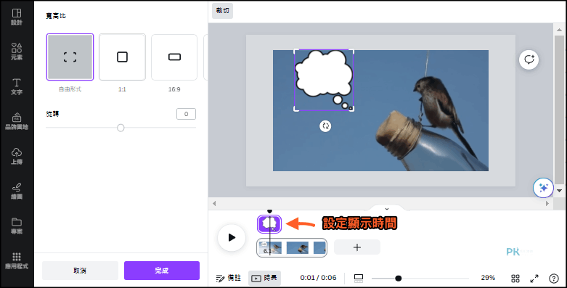Open the 上傳 (Uploads) sidebar panel
This screenshot has width=567, height=288.
[17, 157]
